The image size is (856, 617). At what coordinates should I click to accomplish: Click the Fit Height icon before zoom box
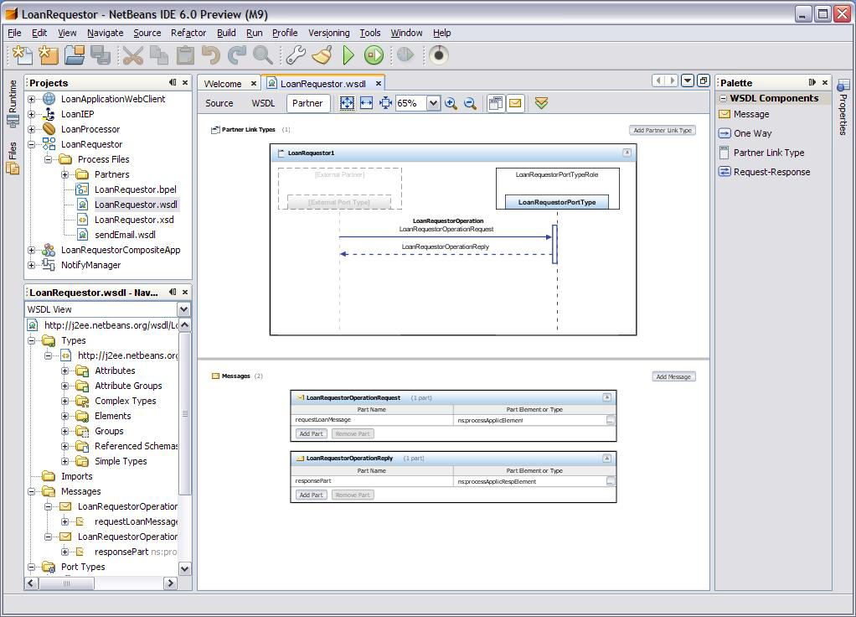point(385,103)
